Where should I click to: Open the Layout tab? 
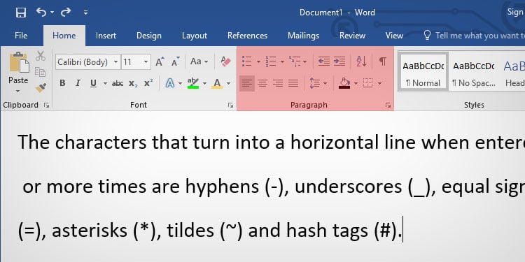(195, 36)
